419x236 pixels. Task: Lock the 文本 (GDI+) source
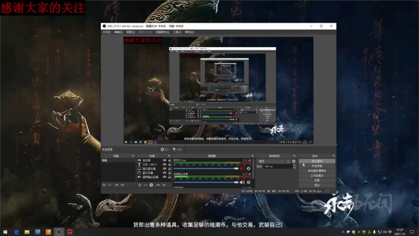point(170,165)
